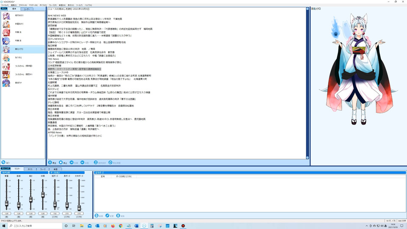The width and height of the screenshot is (407, 229).
Task: Open Firefox from the taskbar
Action: 113,226
